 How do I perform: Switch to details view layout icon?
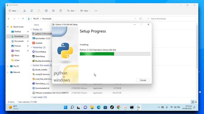click(x=193, y=102)
